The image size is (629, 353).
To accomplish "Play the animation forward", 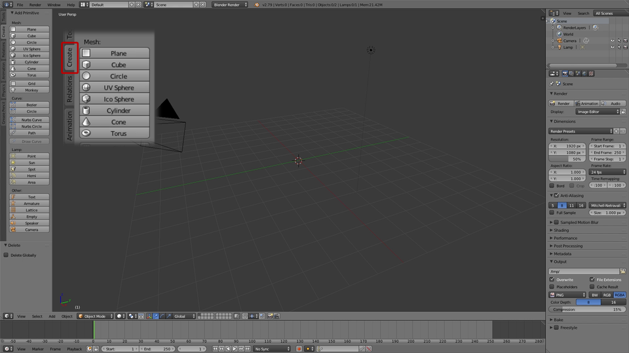I will click(x=235, y=349).
